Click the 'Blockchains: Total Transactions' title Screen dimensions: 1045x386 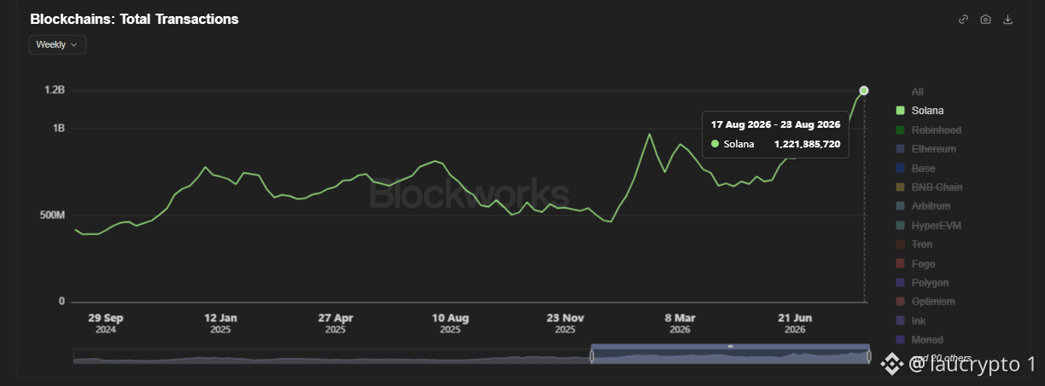134,19
